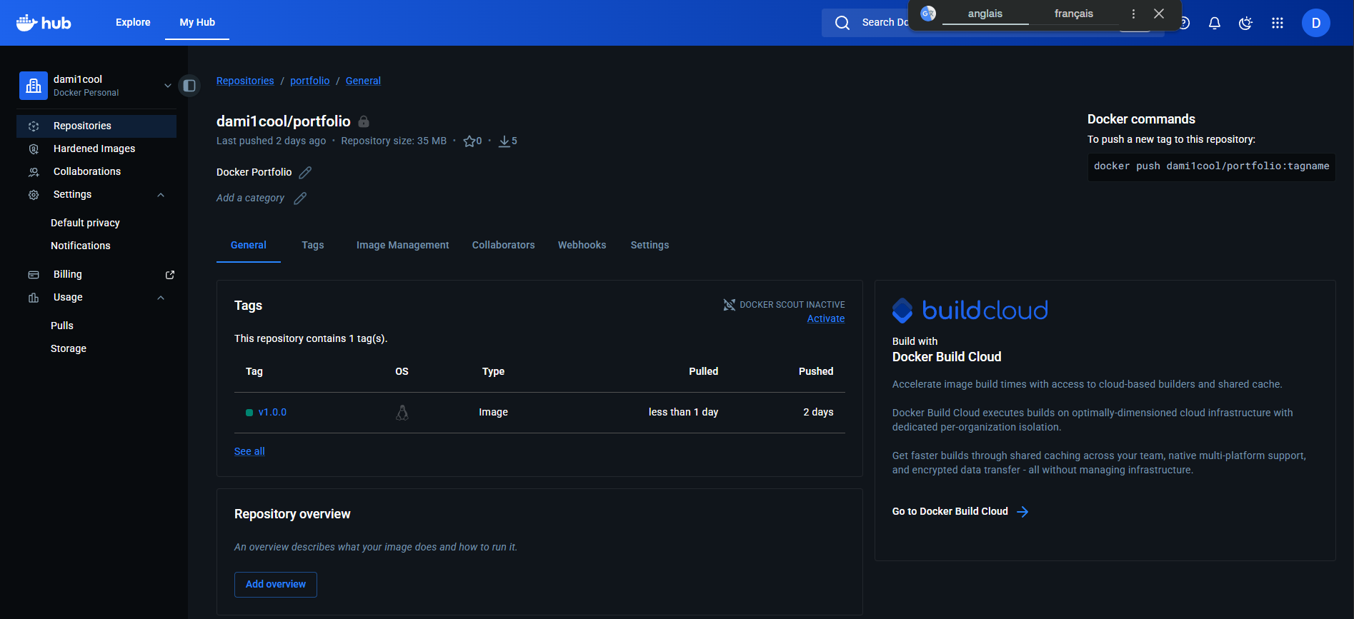Open Default privacy settings
This screenshot has width=1354, height=619.
pos(85,223)
